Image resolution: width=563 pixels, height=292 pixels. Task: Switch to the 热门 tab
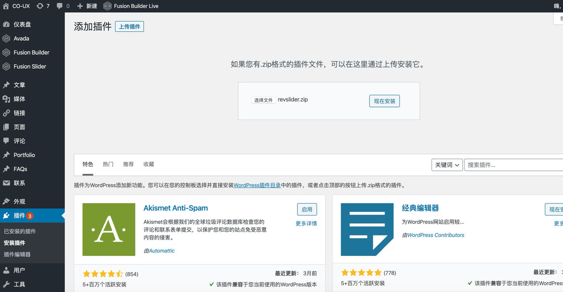coord(108,164)
